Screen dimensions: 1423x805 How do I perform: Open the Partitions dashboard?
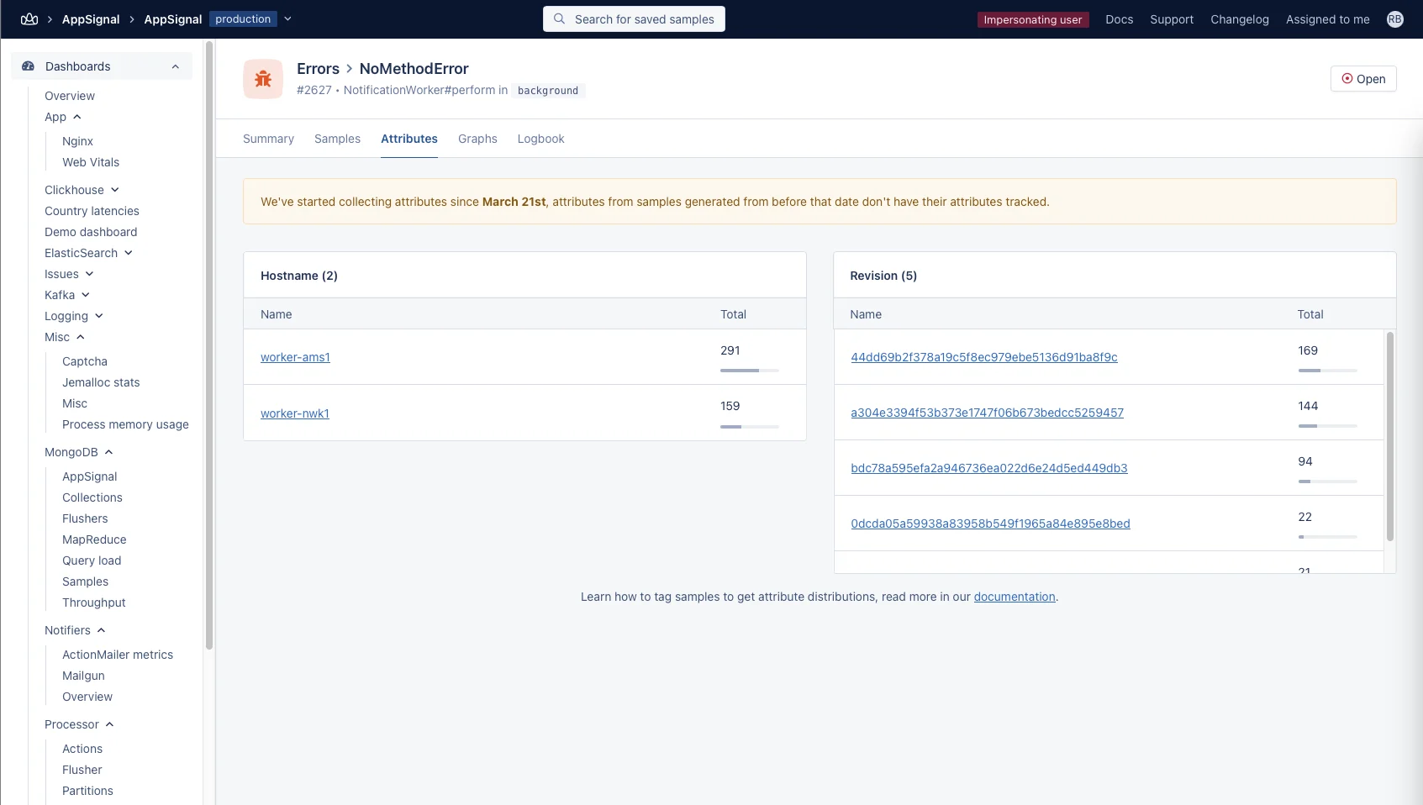pyautogui.click(x=87, y=791)
